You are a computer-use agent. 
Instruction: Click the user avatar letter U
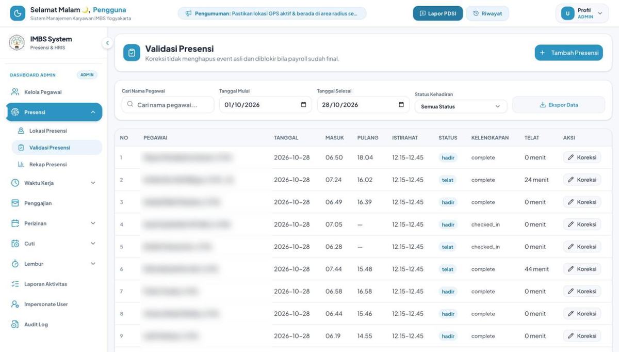pyautogui.click(x=567, y=13)
